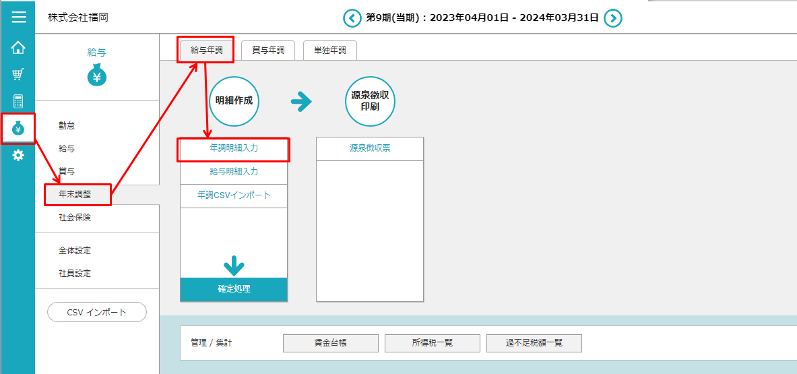Open the 過不足税額一覧 report
Image resolution: width=797 pixels, height=374 pixels.
534,343
